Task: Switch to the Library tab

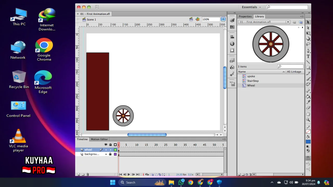Action: [259, 16]
